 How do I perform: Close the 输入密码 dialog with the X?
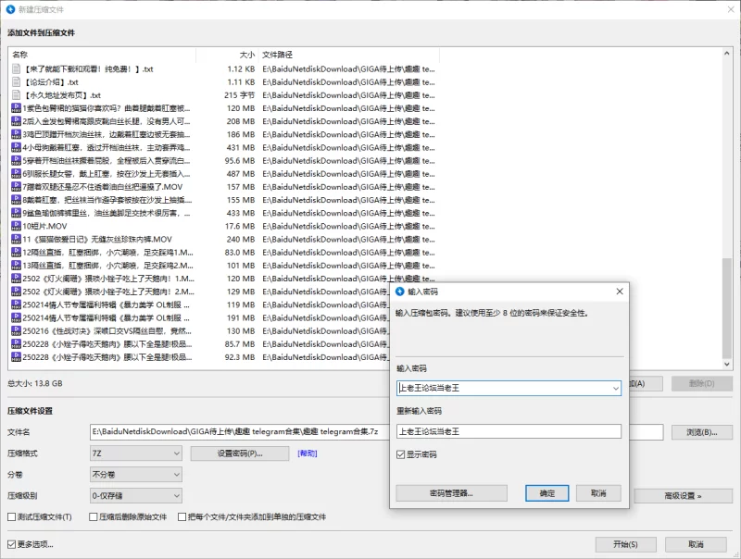point(620,291)
